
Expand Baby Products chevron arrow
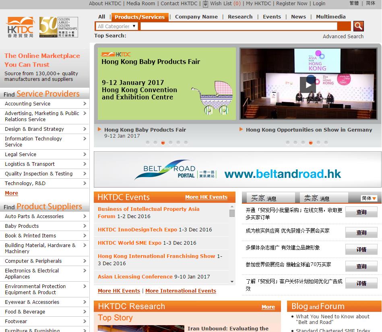pos(85,226)
